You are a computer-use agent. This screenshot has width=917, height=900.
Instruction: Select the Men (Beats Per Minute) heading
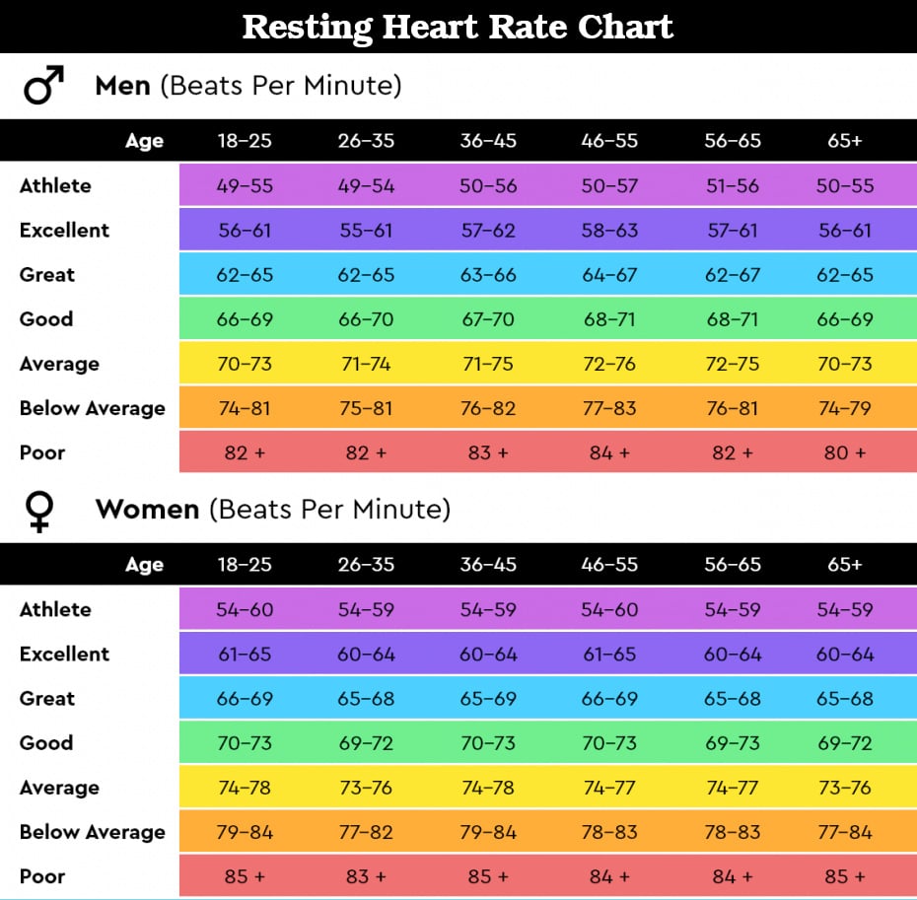(247, 86)
